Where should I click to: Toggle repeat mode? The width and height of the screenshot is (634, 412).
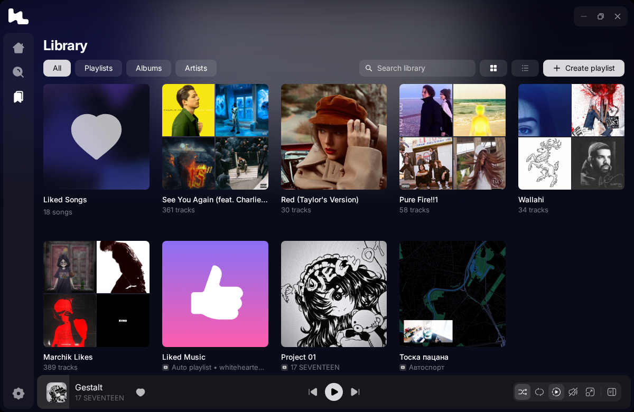pos(539,392)
